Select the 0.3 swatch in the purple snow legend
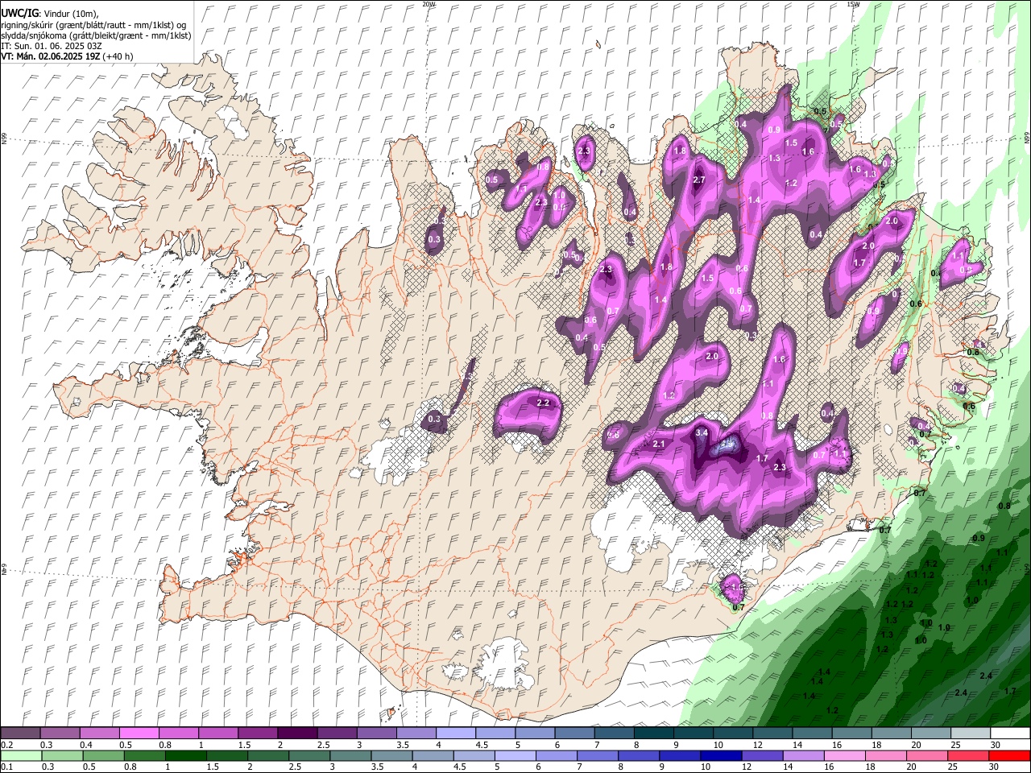 pos(60,734)
